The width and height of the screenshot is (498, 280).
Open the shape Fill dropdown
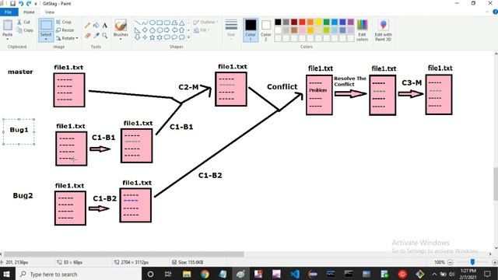click(202, 30)
